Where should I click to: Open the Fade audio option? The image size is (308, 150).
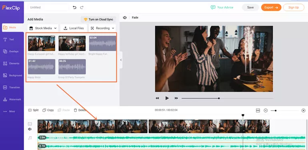tap(135, 18)
